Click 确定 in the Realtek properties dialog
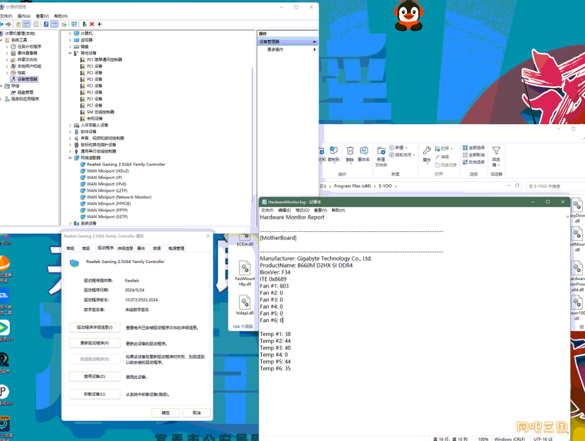585x441 pixels. tap(166, 413)
